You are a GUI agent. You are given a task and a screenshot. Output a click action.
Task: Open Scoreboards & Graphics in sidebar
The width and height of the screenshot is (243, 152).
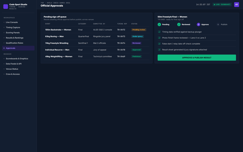pos(18,59)
